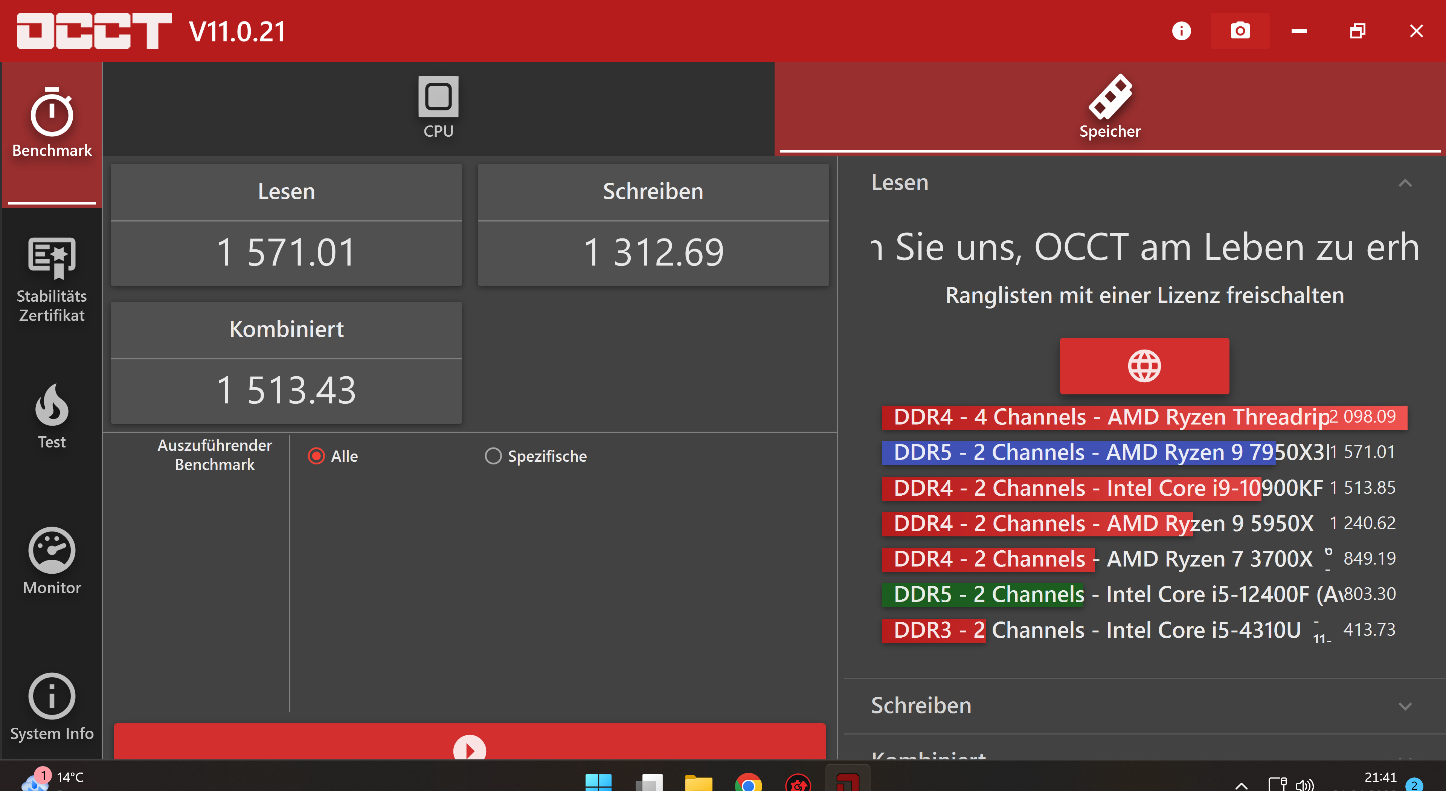
Task: Collapse the Lesen ranking section
Action: pyautogui.click(x=1405, y=183)
